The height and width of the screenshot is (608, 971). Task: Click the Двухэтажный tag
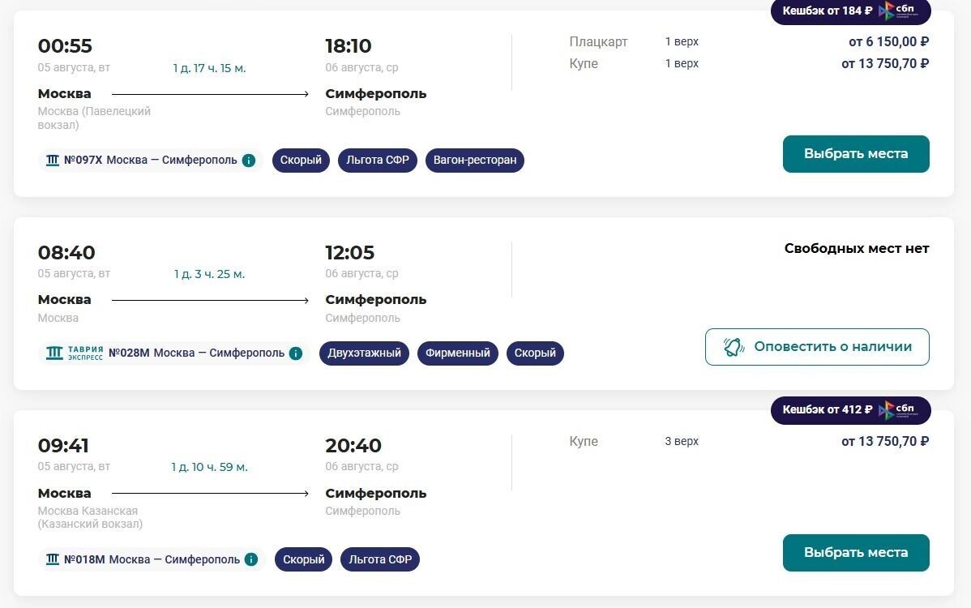coord(364,353)
